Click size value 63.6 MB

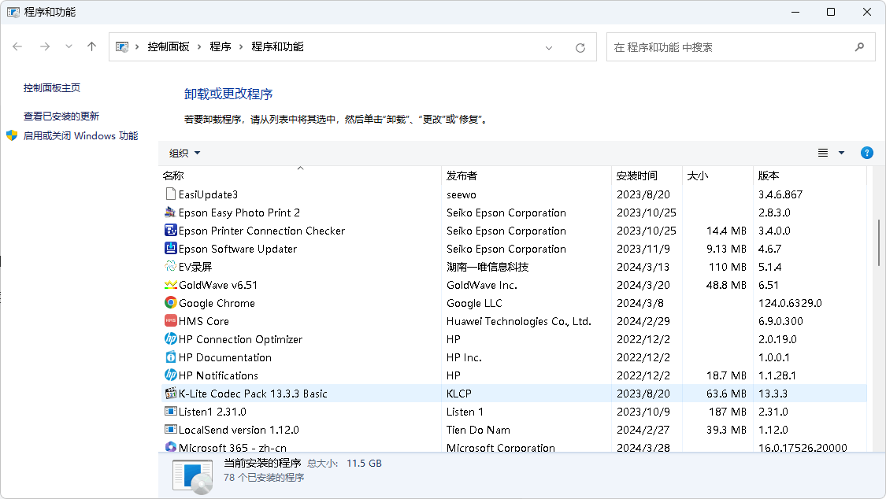[x=727, y=394]
